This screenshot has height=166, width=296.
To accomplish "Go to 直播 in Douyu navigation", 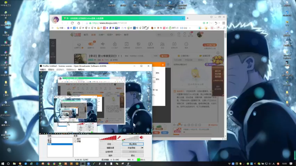I will [x=94, y=35].
